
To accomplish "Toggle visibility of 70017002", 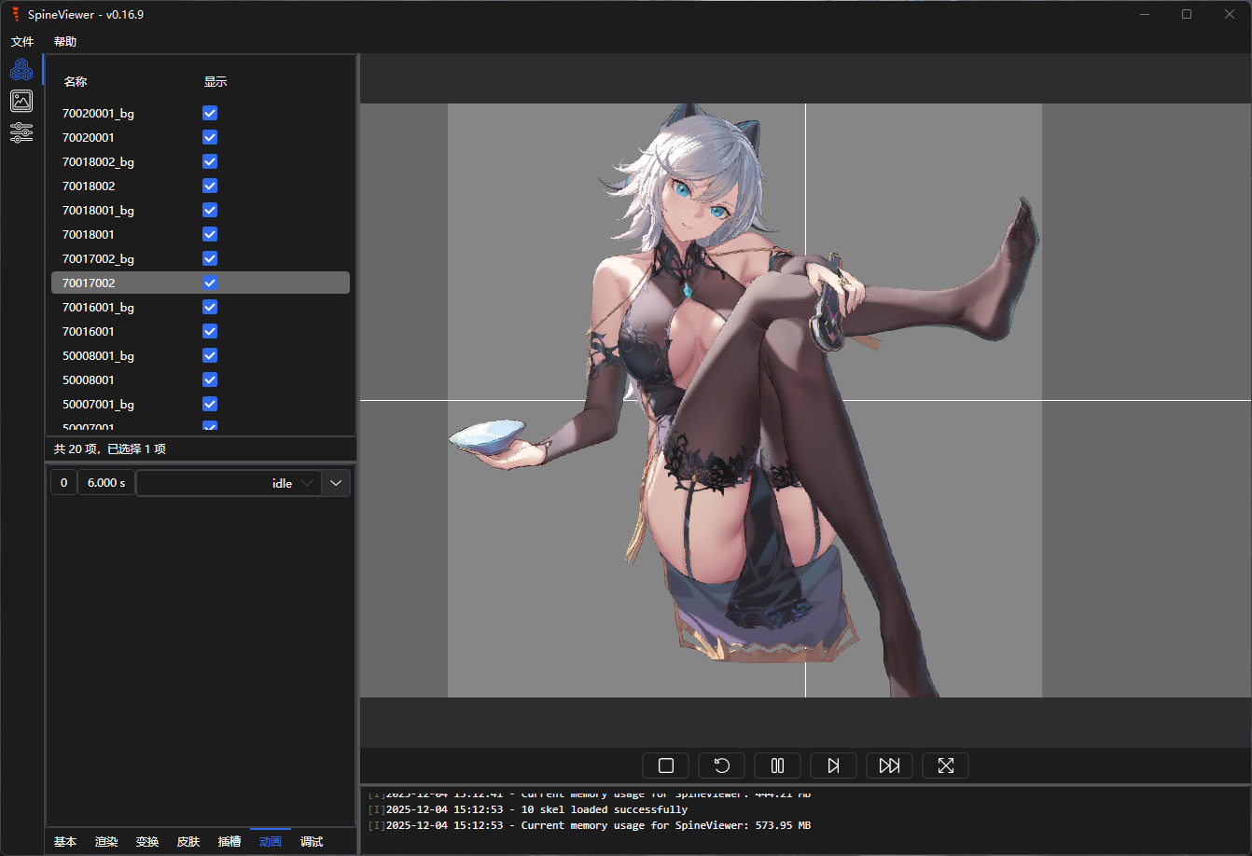I will coord(210,283).
